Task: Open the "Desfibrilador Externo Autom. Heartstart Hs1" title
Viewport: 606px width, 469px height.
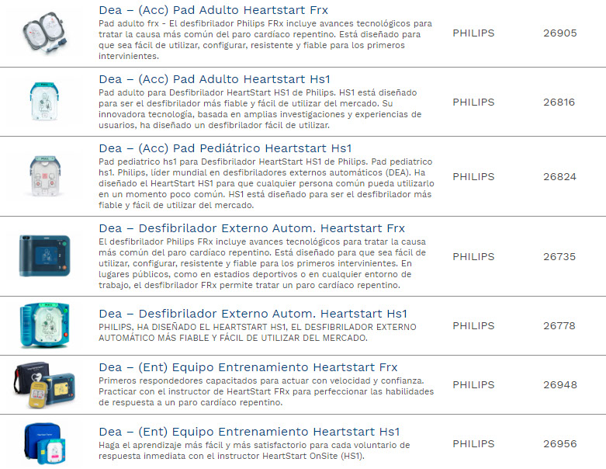Action: [x=253, y=314]
